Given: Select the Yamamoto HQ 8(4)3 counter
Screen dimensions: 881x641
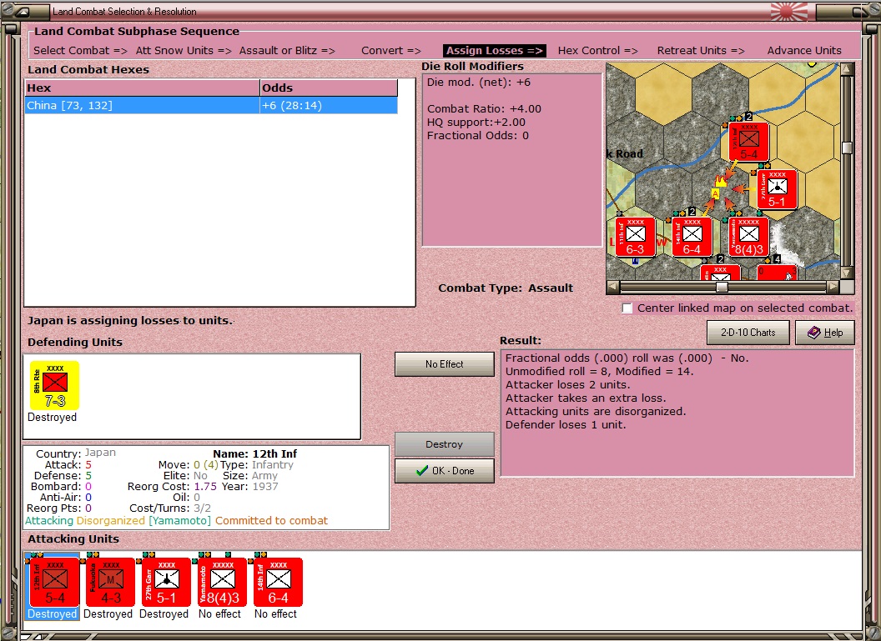Looking at the screenshot, I should 223,582.
